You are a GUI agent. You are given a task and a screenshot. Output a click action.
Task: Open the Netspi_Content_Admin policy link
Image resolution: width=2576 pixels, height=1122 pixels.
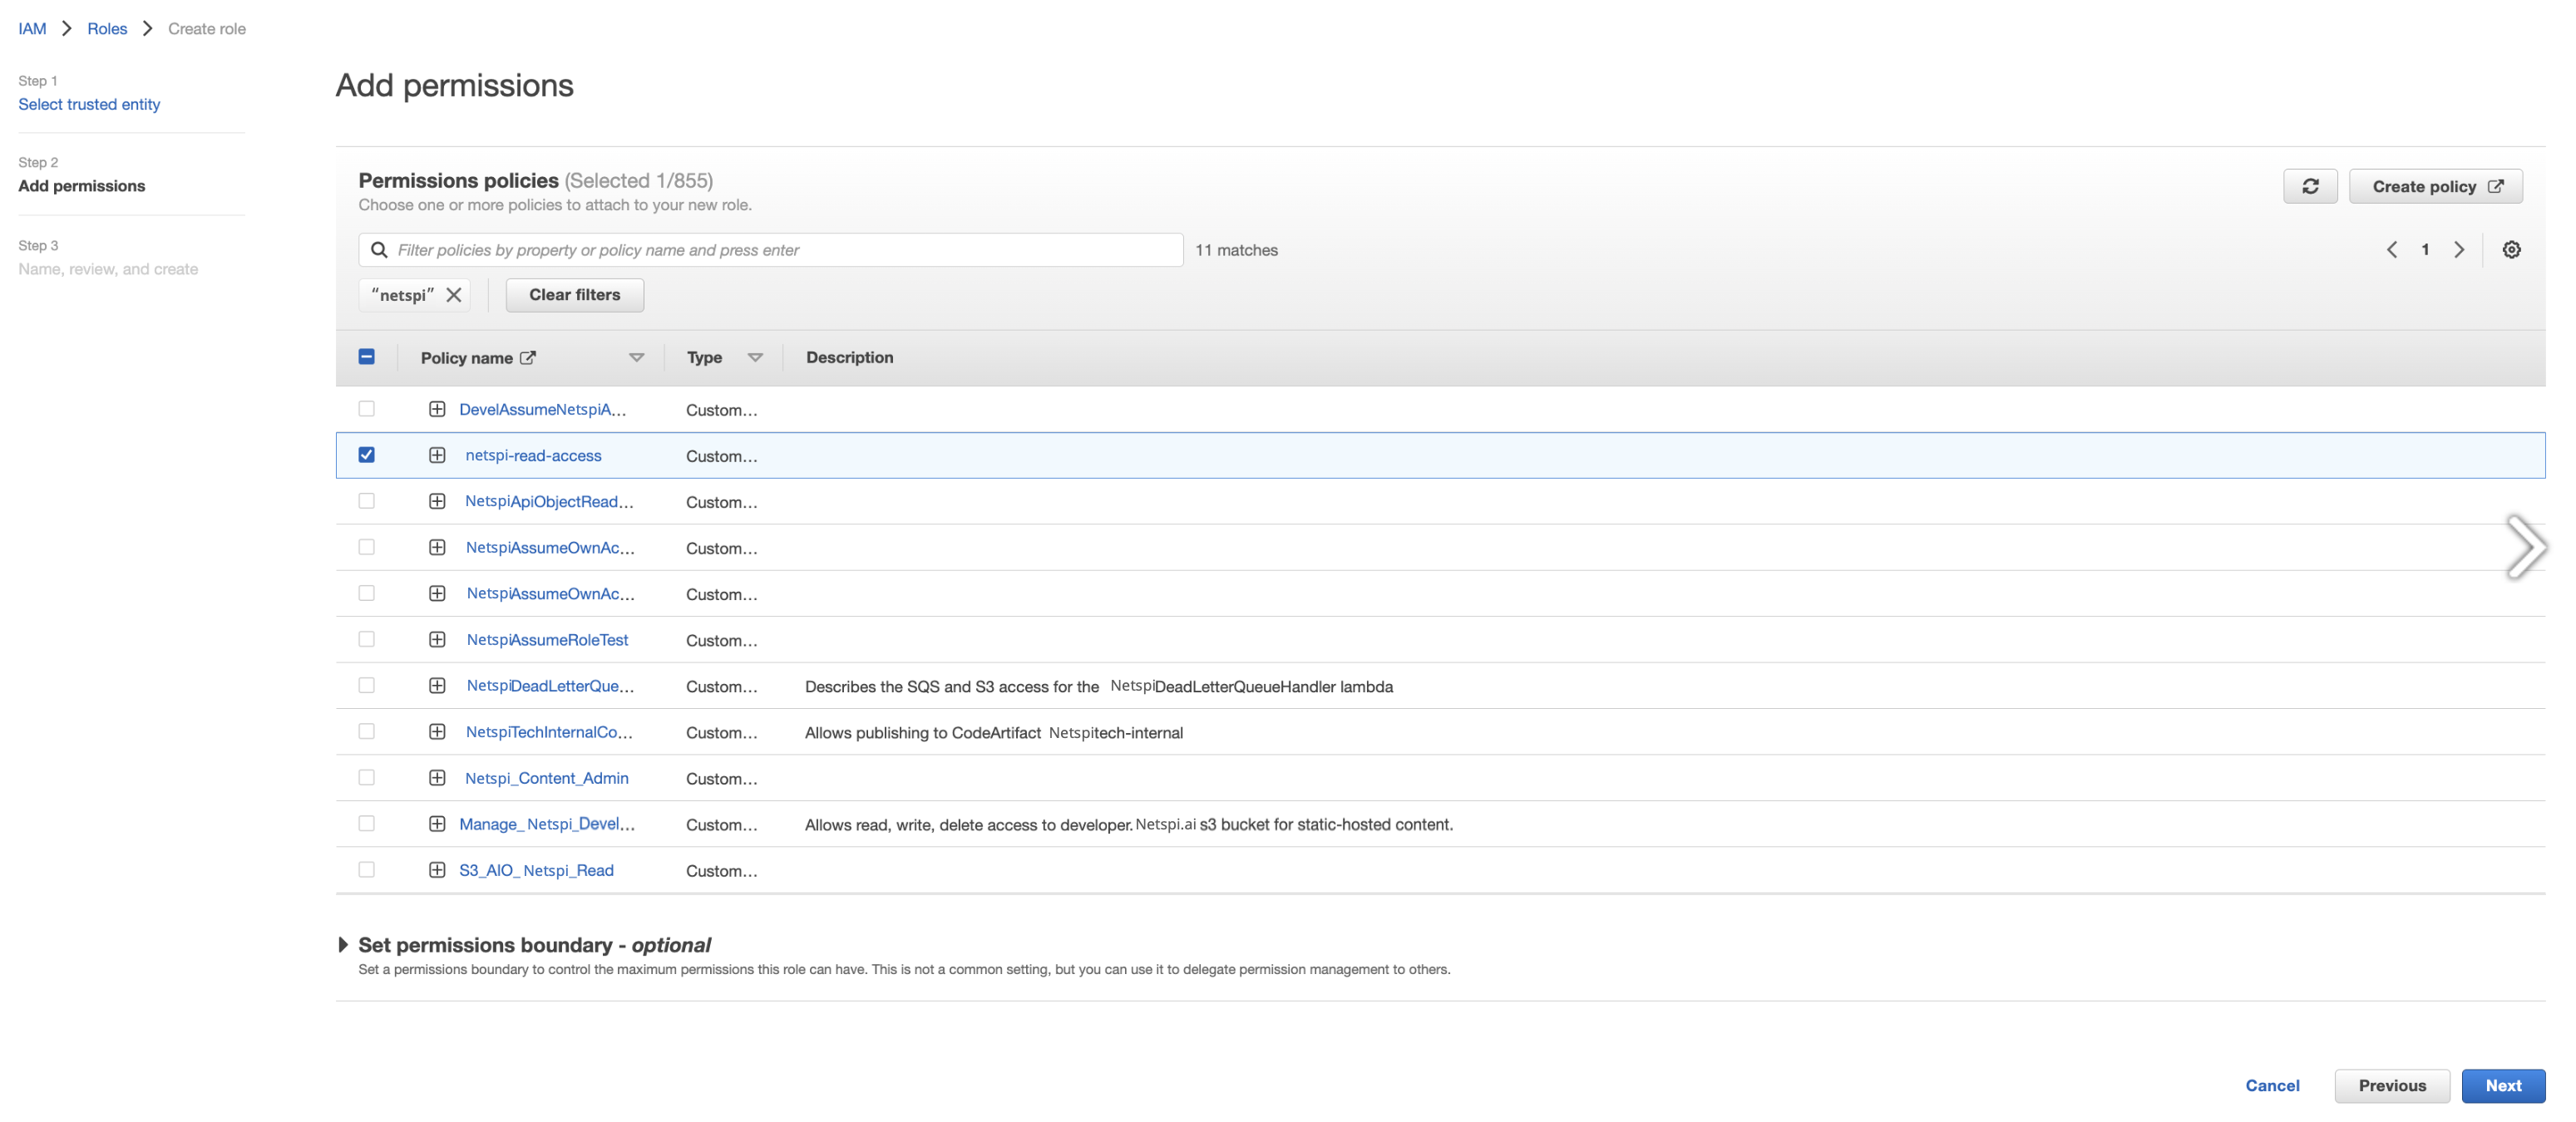(546, 777)
